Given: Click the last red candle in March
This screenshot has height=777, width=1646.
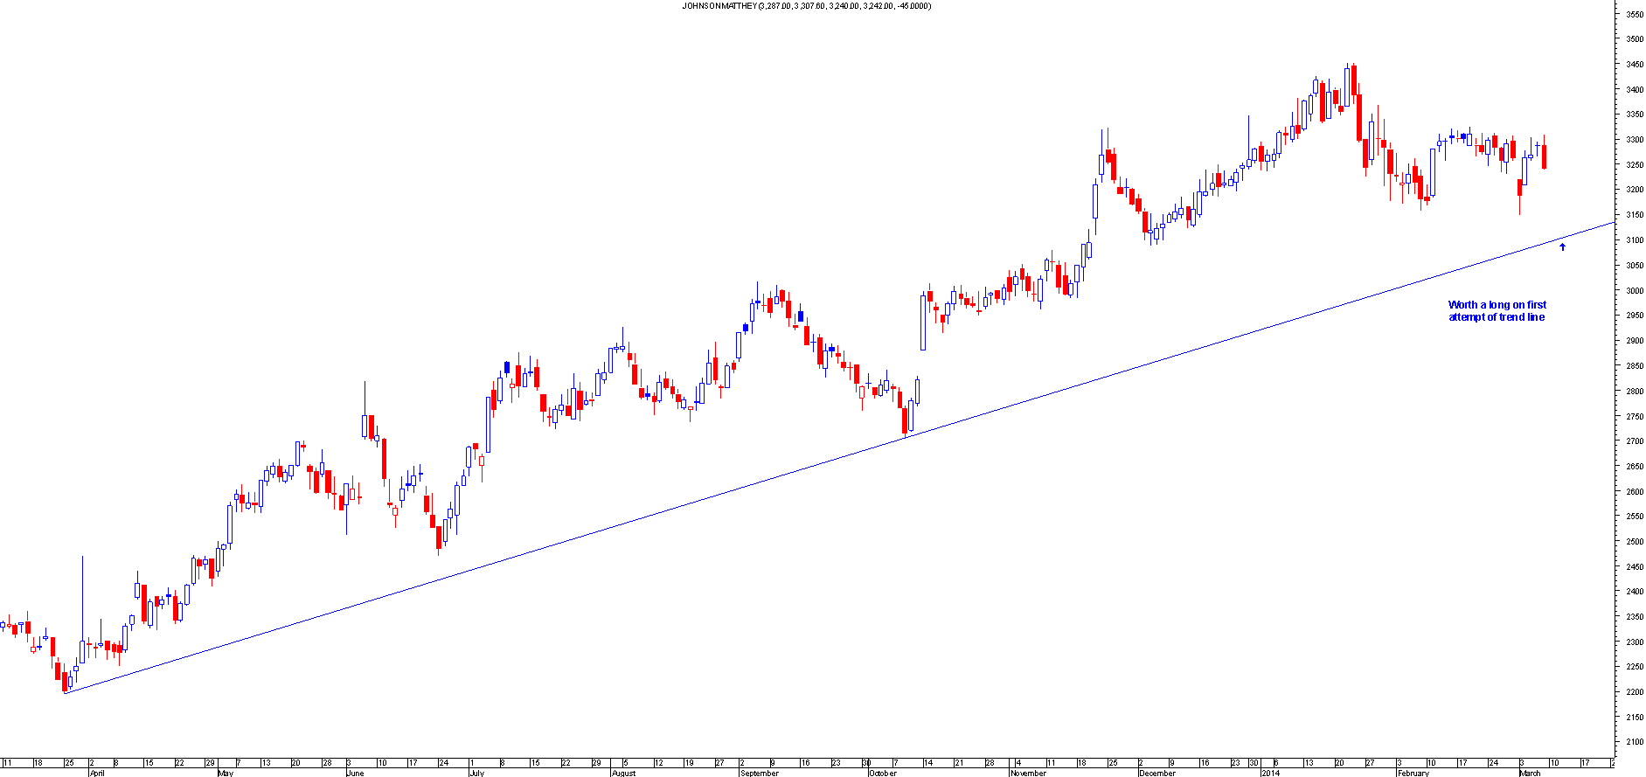Looking at the screenshot, I should point(1545,156).
